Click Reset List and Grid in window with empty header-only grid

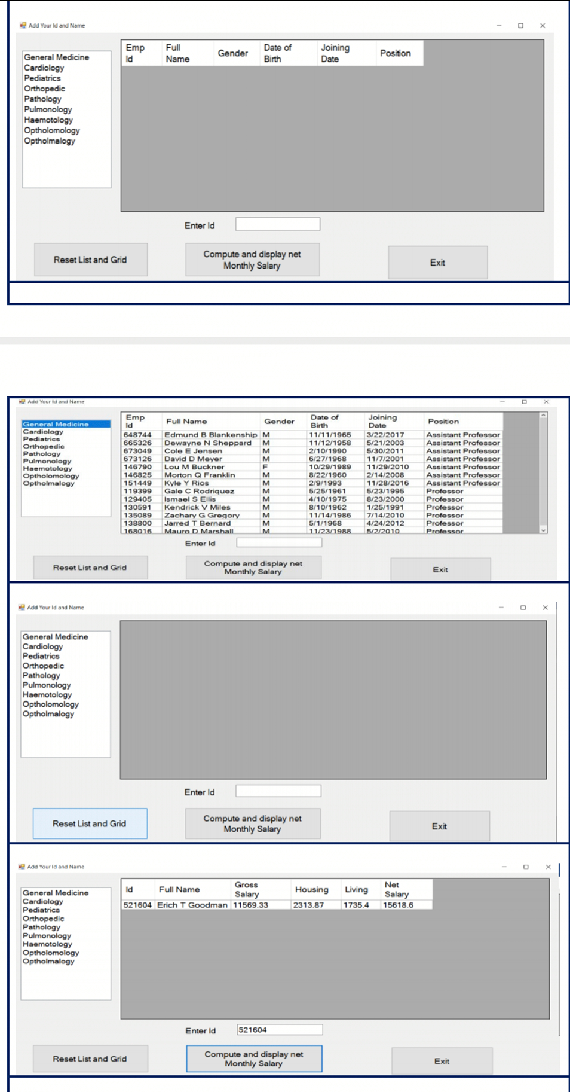[x=90, y=260]
